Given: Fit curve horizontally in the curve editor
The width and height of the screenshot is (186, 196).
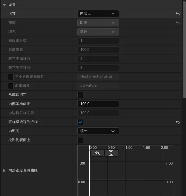Looking at the screenshot, I should 97,153.
